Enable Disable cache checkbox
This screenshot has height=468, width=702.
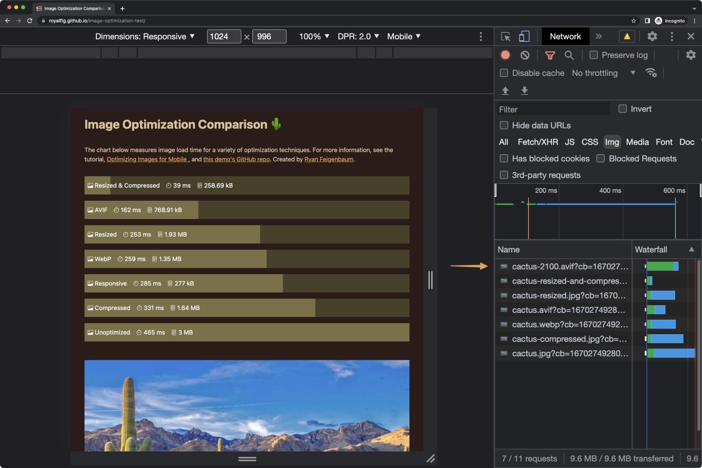(503, 73)
